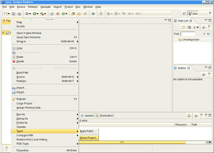This screenshot has width=214, height=153.
Task: Click the Next Annotation toolbar icon
Action: pyautogui.click(x=108, y=14)
